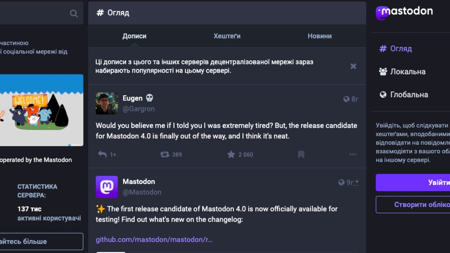Click the Увійти login button
The width and height of the screenshot is (450, 253).
pos(413,183)
